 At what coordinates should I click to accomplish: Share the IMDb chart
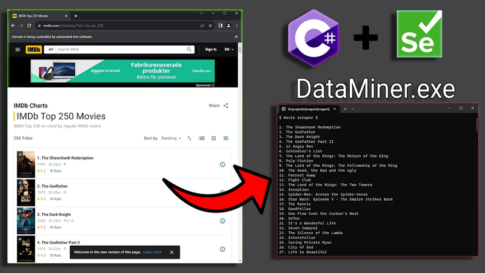[218, 106]
